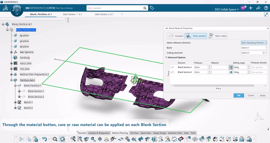Click the blue flat blank sheet icon in toolbar
Viewport: 270px width, 143px height.
(x=121, y=139)
